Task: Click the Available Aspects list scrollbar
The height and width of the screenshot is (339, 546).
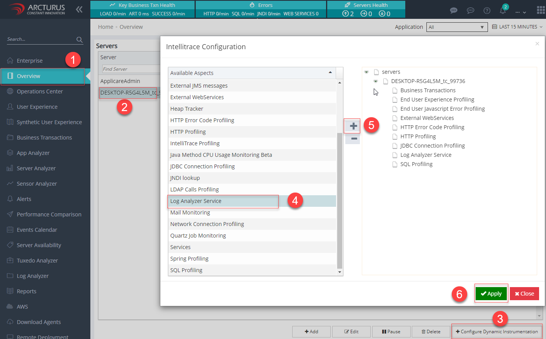Action: 340,200
